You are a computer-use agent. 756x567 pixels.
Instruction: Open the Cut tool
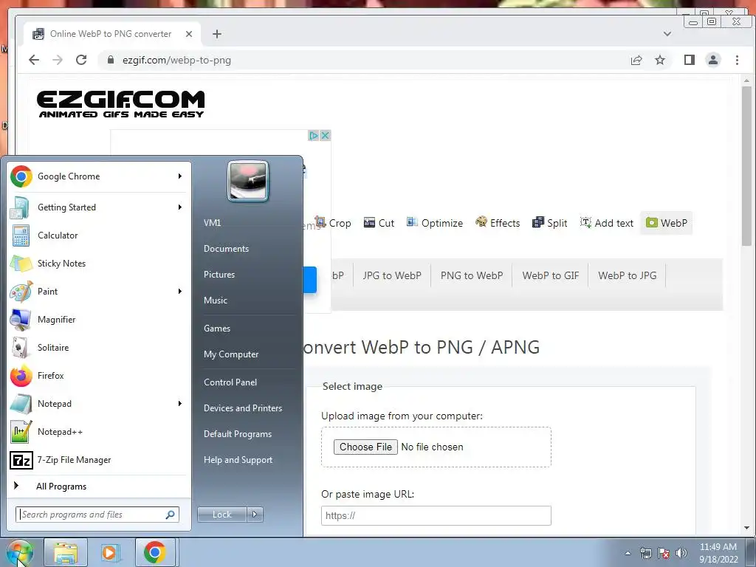tap(379, 223)
